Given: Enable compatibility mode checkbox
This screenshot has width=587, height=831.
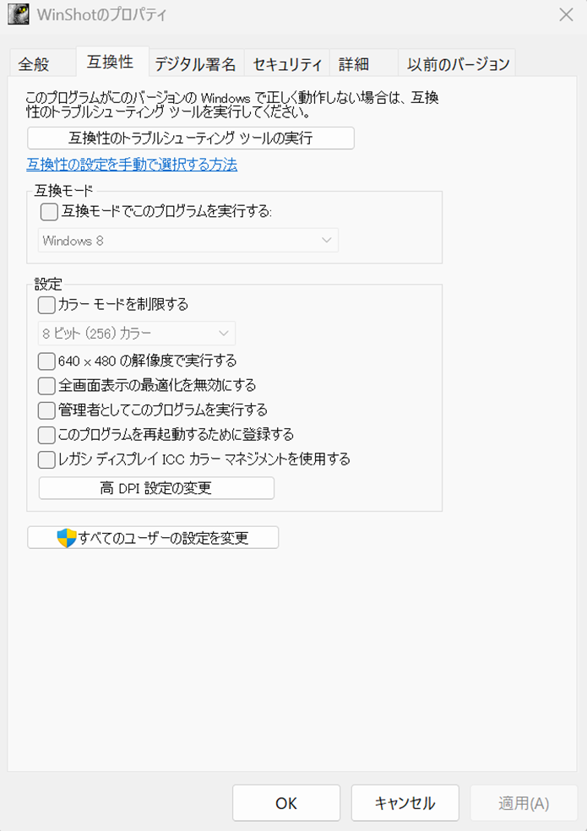Looking at the screenshot, I should tap(49, 212).
